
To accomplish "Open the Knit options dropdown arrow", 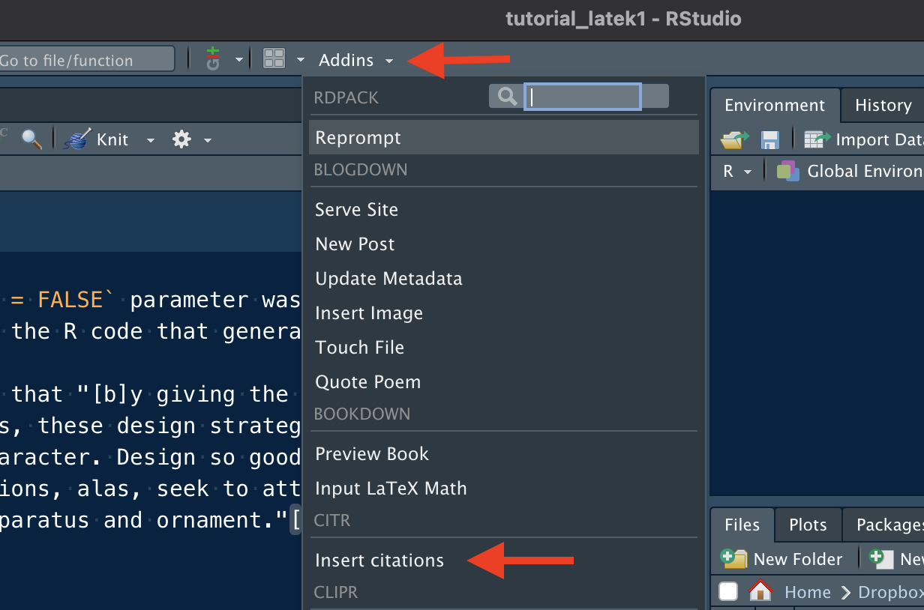I will [151, 140].
